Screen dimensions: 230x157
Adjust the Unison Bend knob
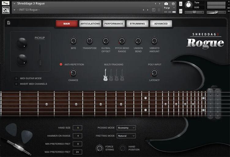click(138, 41)
